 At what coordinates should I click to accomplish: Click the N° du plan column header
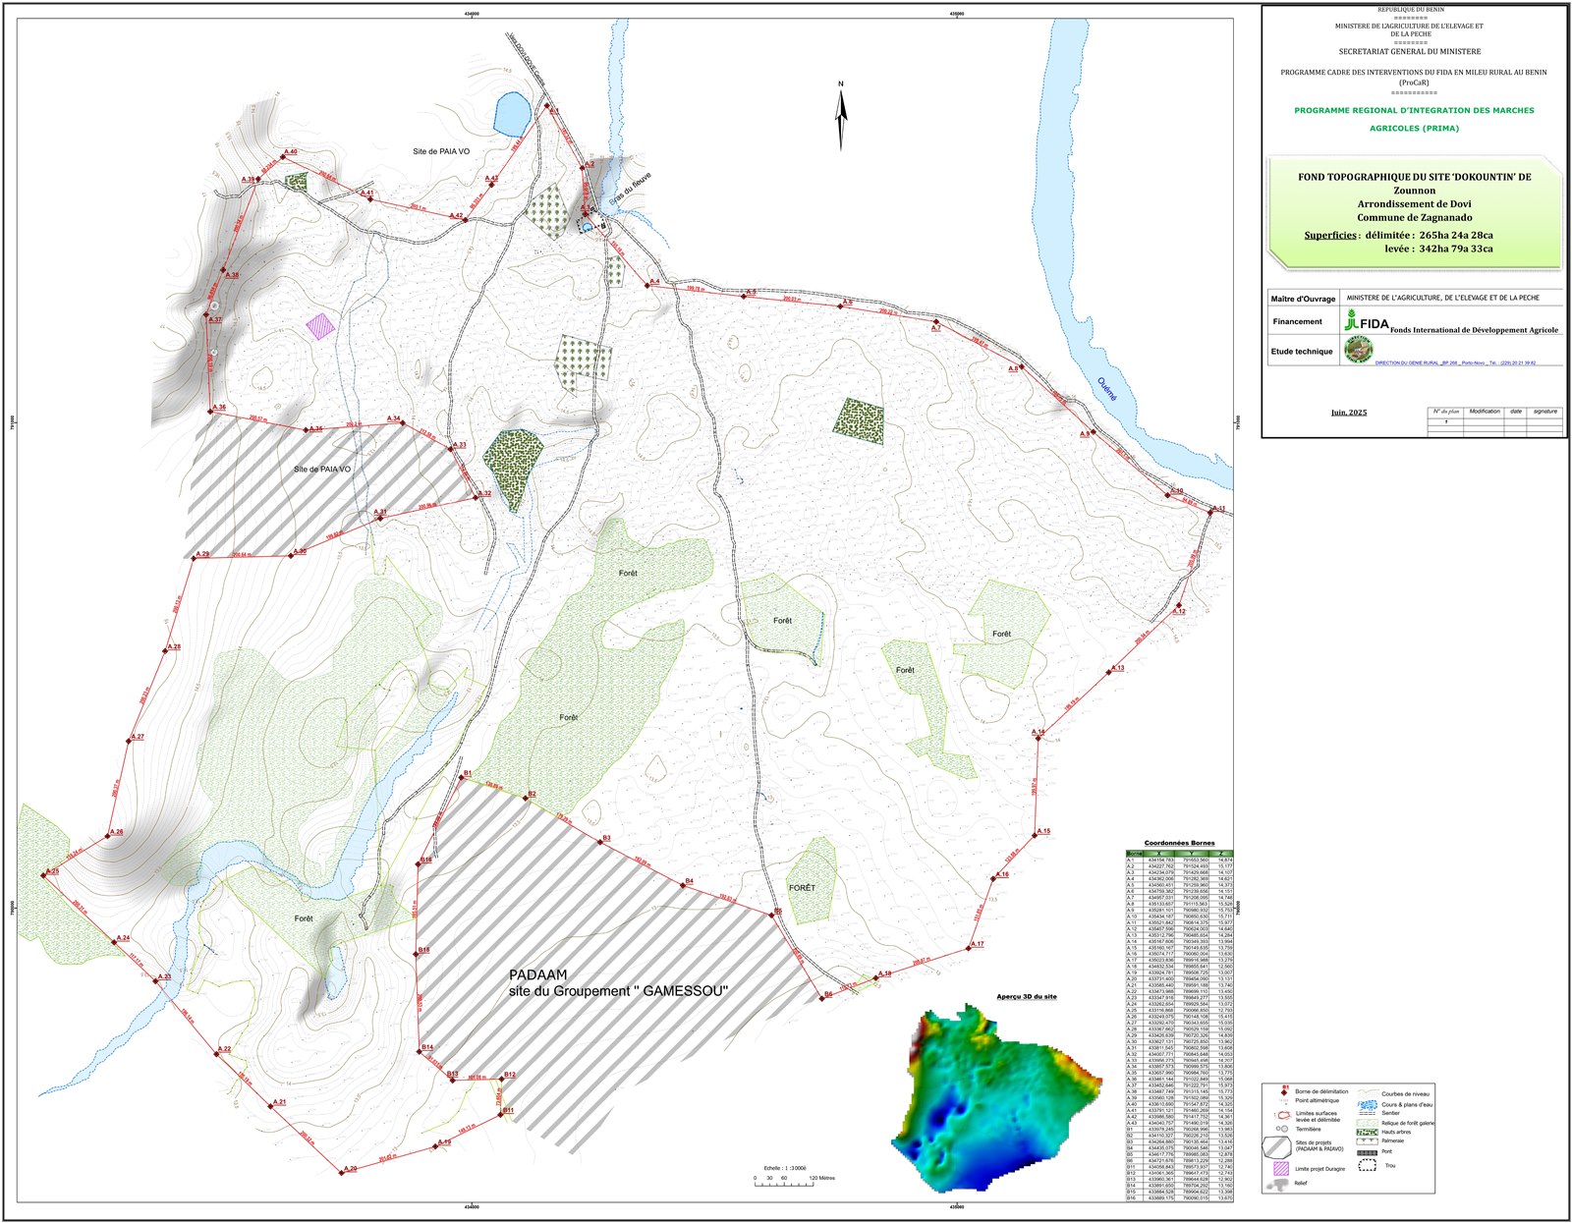pyautogui.click(x=1446, y=412)
